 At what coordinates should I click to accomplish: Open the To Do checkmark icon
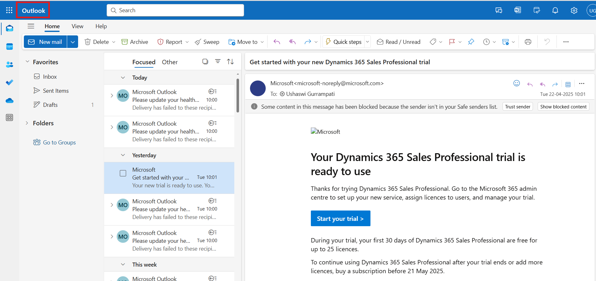coord(9,82)
